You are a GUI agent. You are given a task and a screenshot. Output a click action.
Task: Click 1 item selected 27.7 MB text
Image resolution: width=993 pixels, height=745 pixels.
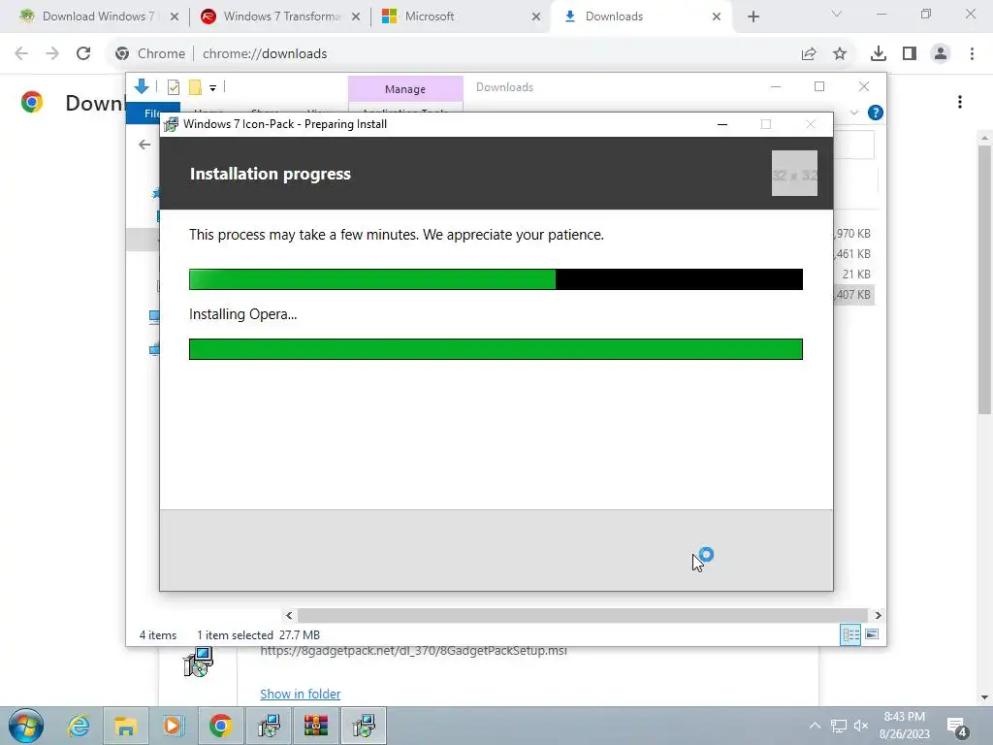258,634
